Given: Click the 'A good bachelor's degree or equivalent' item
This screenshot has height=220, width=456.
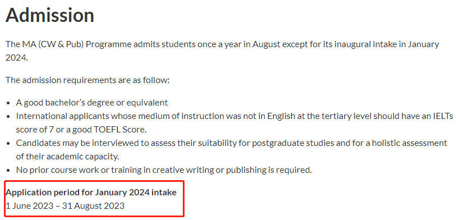Looking at the screenshot, I should (92, 103).
